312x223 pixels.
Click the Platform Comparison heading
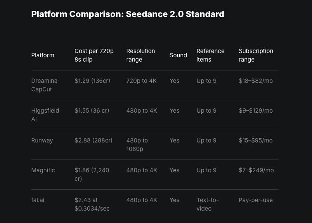(x=128, y=14)
